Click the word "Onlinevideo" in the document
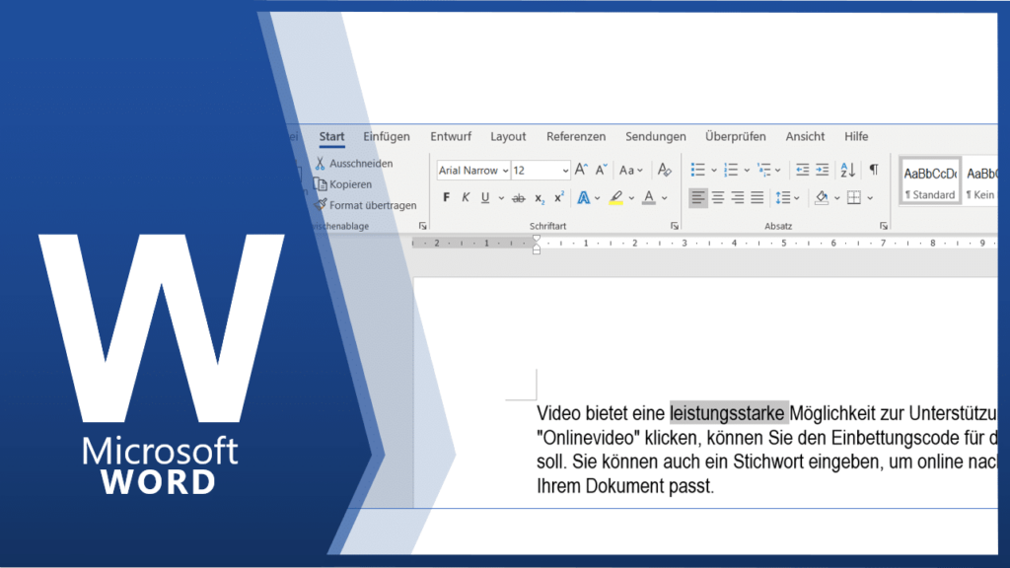Image resolution: width=1010 pixels, height=568 pixels. point(589,438)
